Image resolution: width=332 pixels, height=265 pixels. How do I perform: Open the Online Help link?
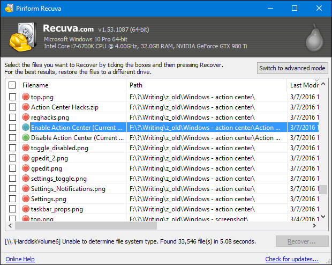coord(20,259)
